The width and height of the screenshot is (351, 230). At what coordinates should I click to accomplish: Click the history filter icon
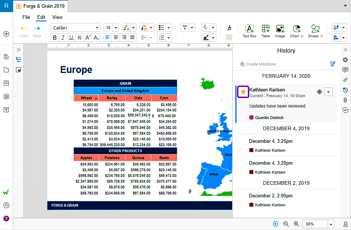(332, 64)
